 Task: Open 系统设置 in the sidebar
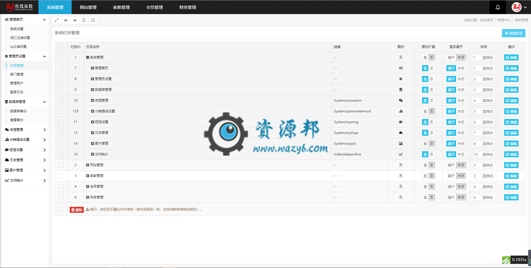(x=17, y=29)
